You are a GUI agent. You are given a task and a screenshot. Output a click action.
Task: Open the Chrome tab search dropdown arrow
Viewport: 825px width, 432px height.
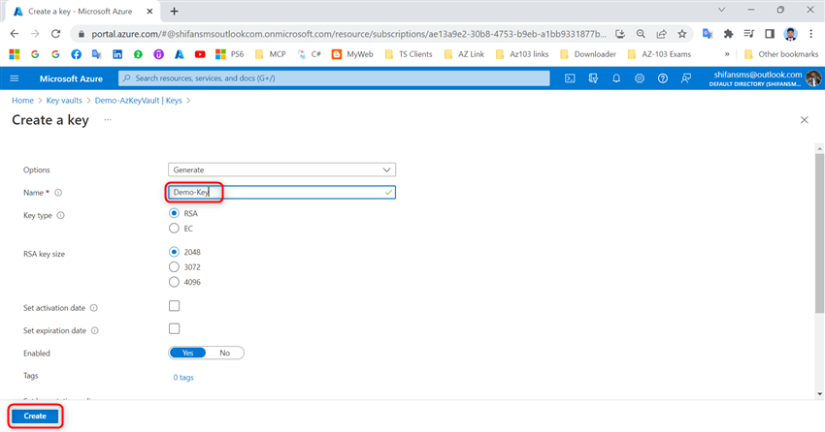[x=721, y=10]
